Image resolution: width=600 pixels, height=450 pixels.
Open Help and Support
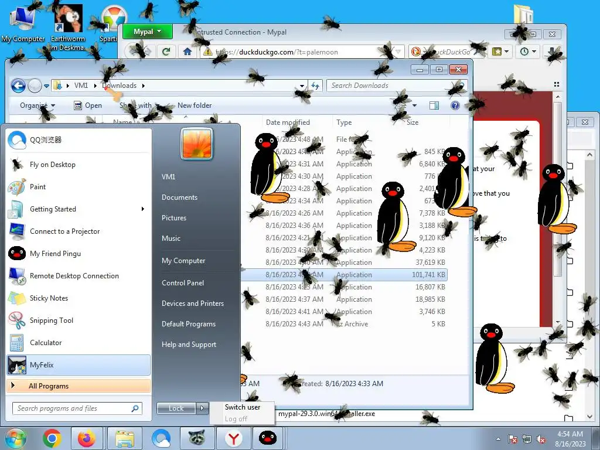[x=189, y=345]
